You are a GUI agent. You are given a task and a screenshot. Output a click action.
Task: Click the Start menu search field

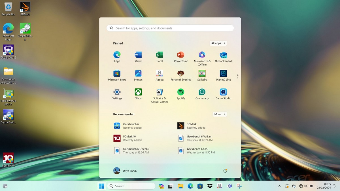[x=170, y=28]
